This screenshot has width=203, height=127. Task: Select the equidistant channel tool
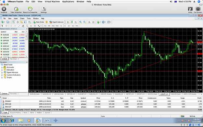click(23, 26)
